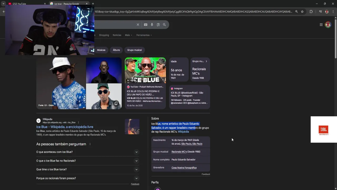
Task: Click the Nome completo Paulo Eduardo Salvador text
Action: coord(183,160)
